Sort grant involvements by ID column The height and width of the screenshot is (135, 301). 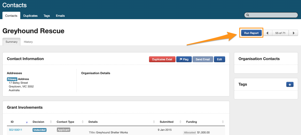[x=27, y=122]
